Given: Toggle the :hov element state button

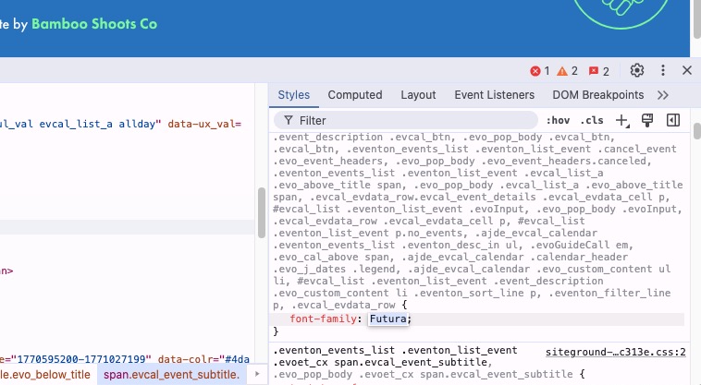Looking at the screenshot, I should (558, 120).
